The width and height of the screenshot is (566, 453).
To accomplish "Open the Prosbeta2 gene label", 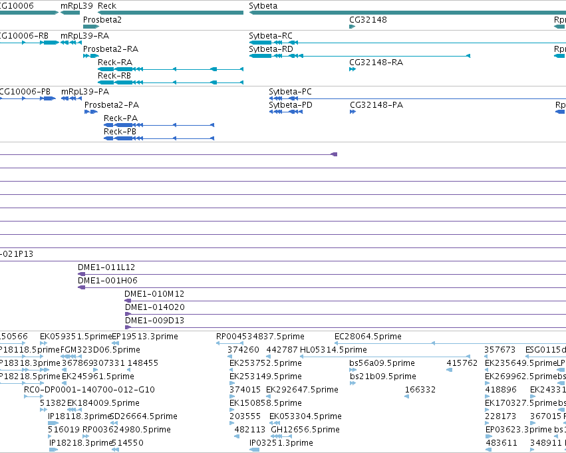I will [x=102, y=19].
